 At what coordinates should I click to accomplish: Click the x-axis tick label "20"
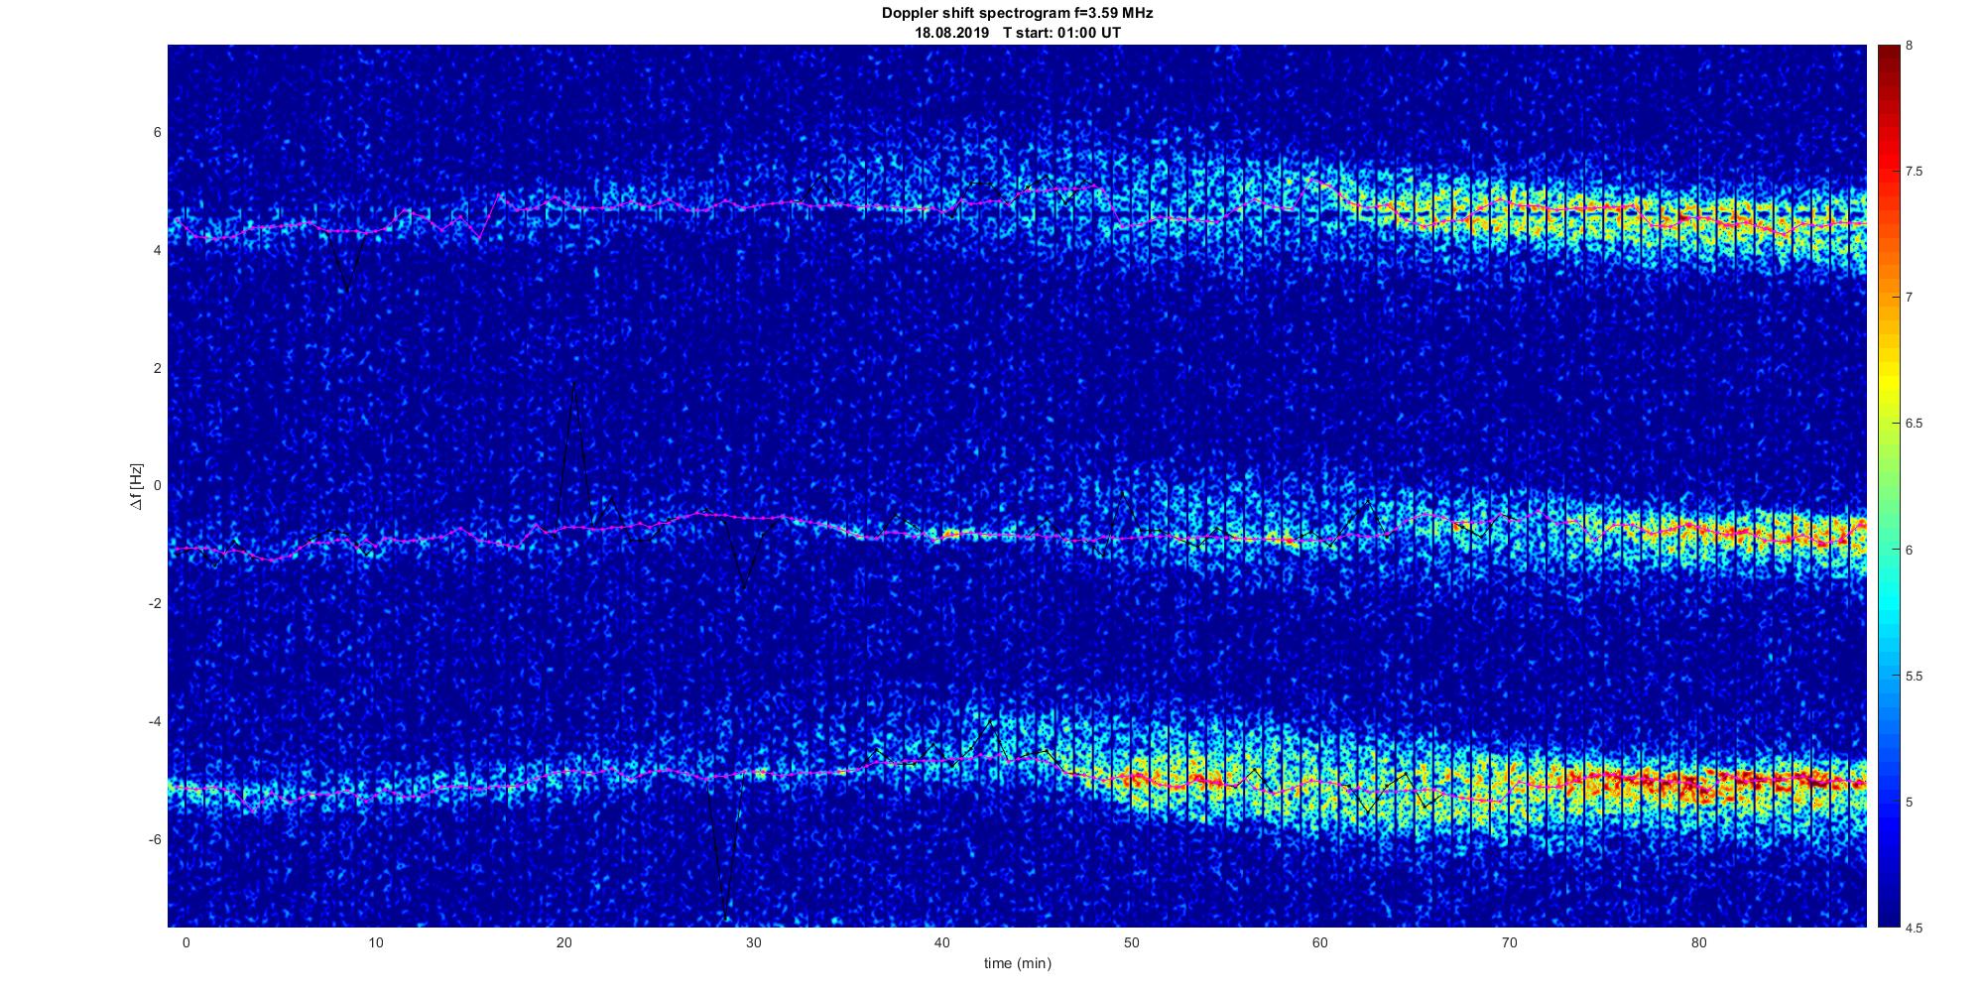click(564, 942)
